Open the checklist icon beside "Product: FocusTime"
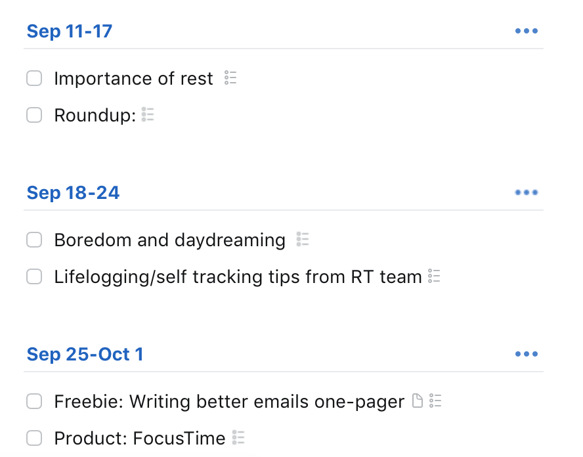 pos(237,437)
